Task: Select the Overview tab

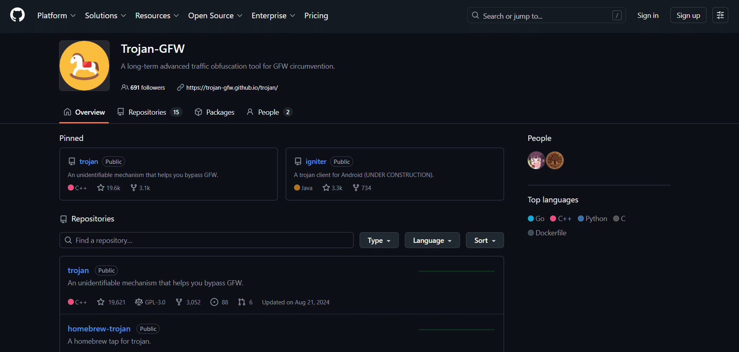Action: coord(84,112)
